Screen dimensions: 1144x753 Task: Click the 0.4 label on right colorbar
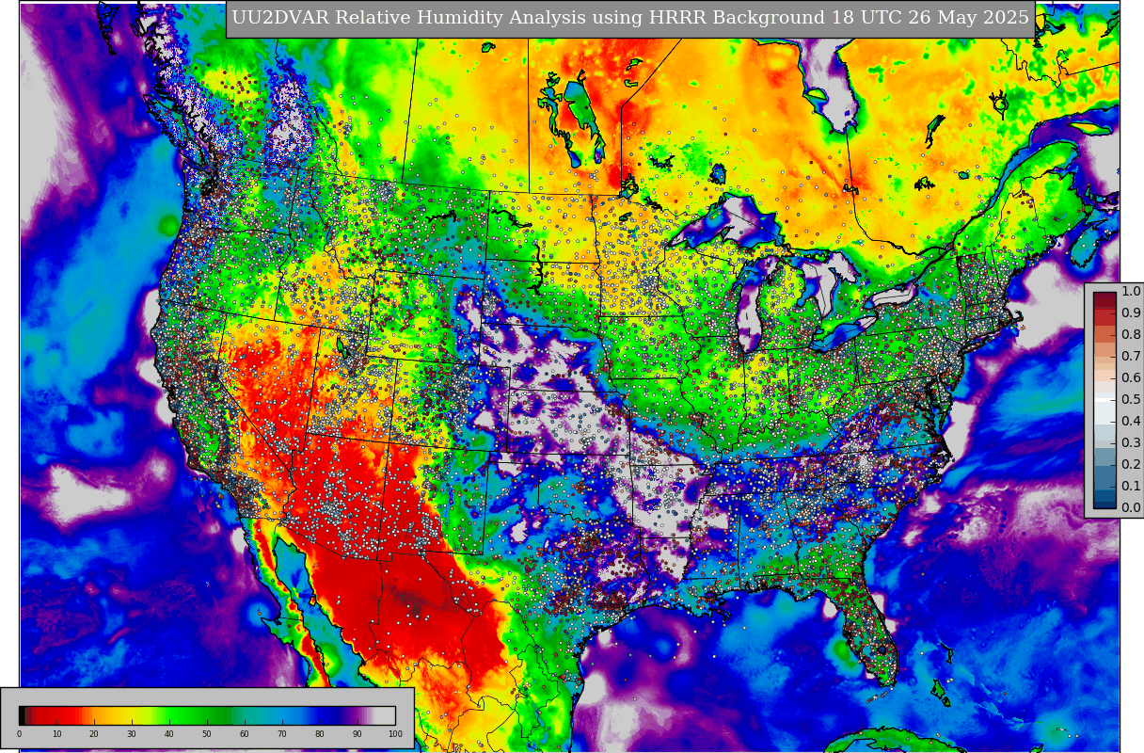click(1131, 422)
